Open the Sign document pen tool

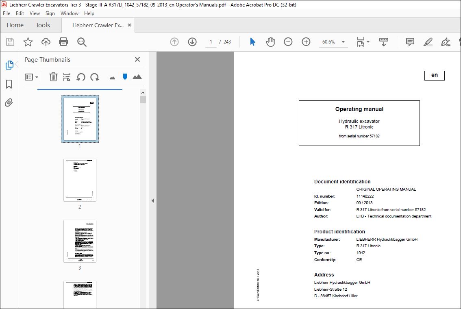click(446, 42)
